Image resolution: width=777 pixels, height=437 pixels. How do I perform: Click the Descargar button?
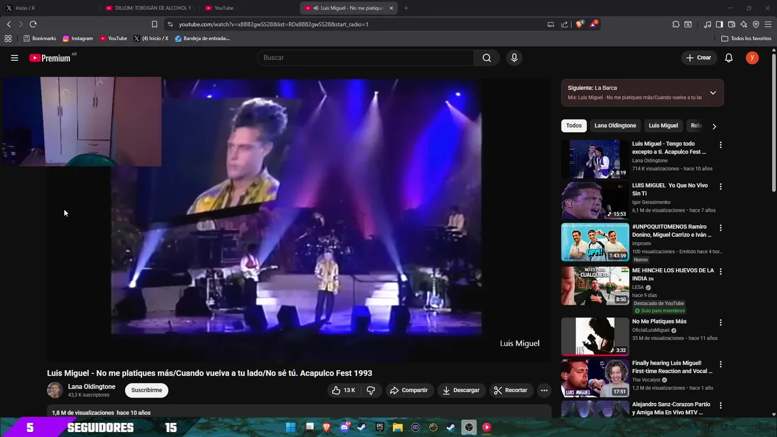tap(461, 390)
